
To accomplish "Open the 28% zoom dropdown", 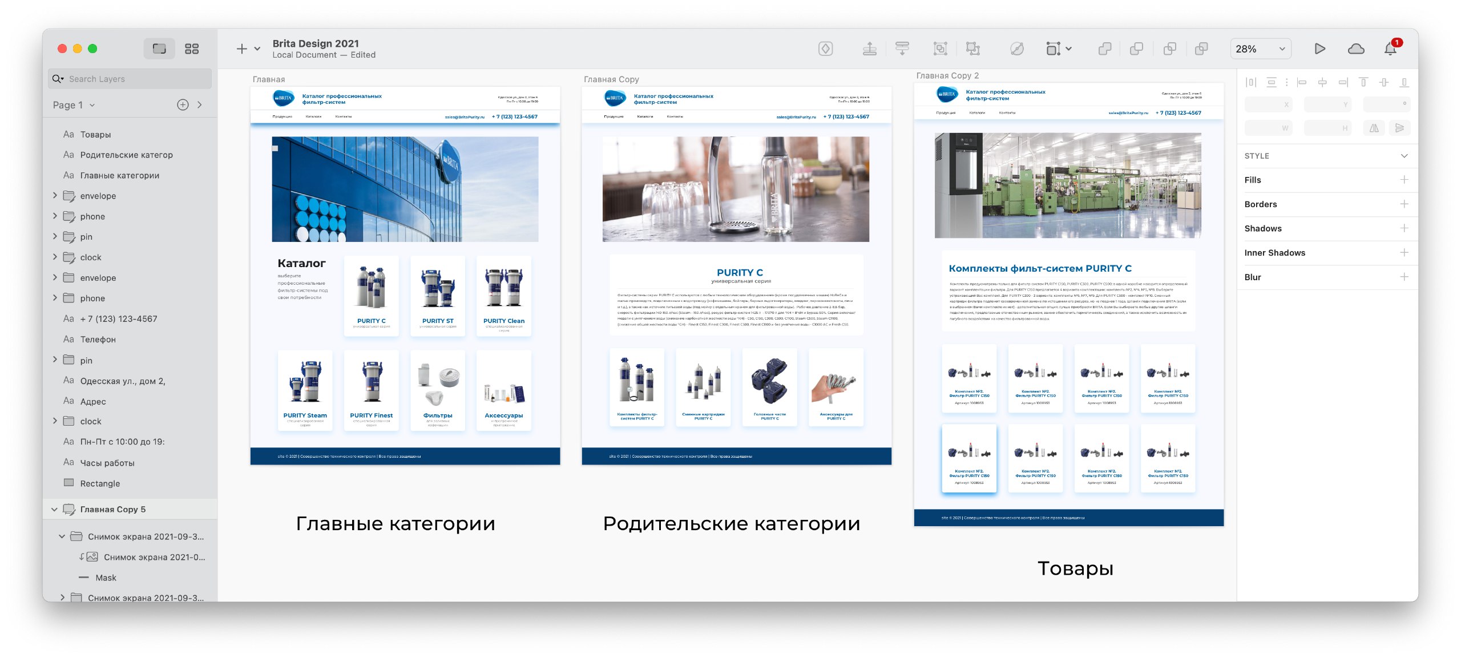I will click(1261, 49).
